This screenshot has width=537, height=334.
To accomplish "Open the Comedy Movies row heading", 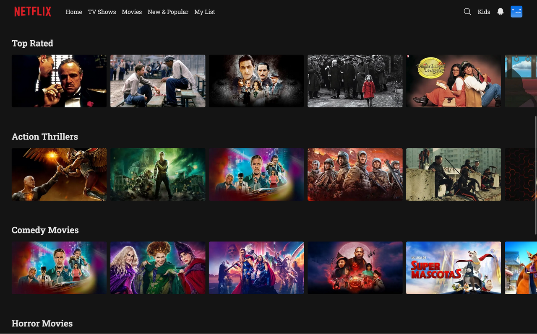I will click(45, 230).
